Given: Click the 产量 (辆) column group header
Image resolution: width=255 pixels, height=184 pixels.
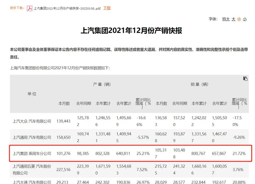Looking at the screenshot, I should click(102, 84).
